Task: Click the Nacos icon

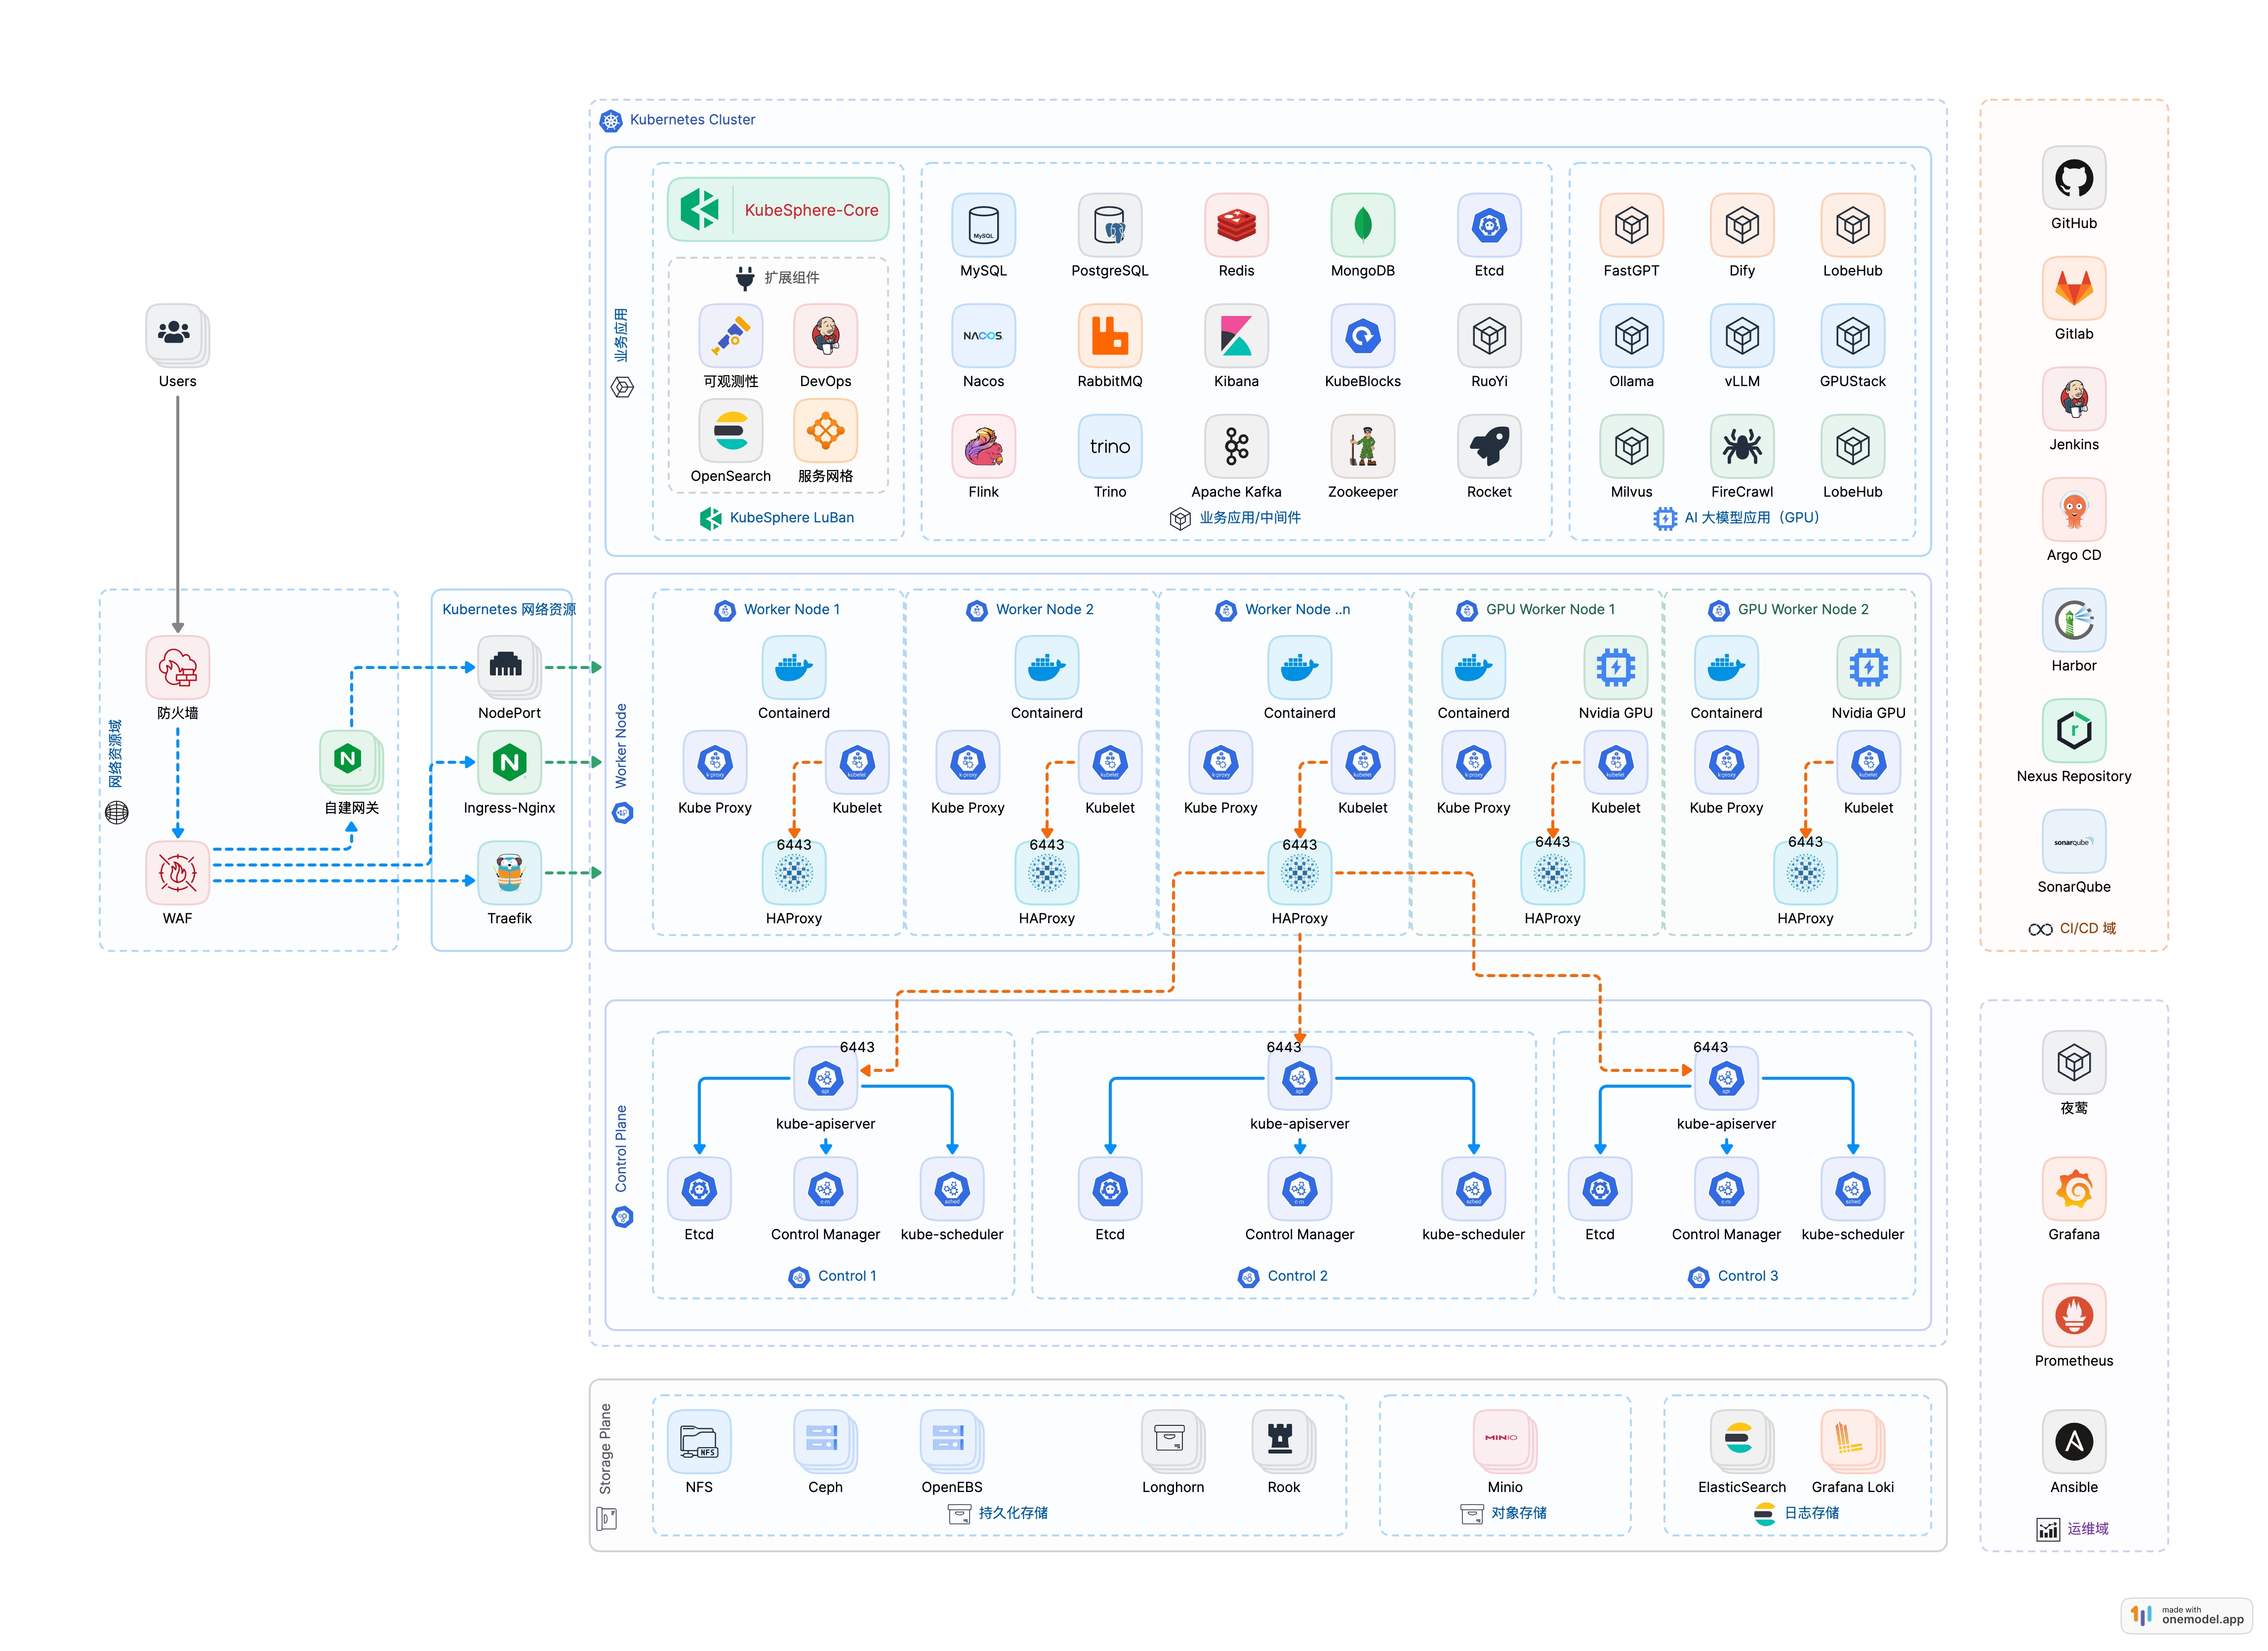Action: [x=983, y=335]
